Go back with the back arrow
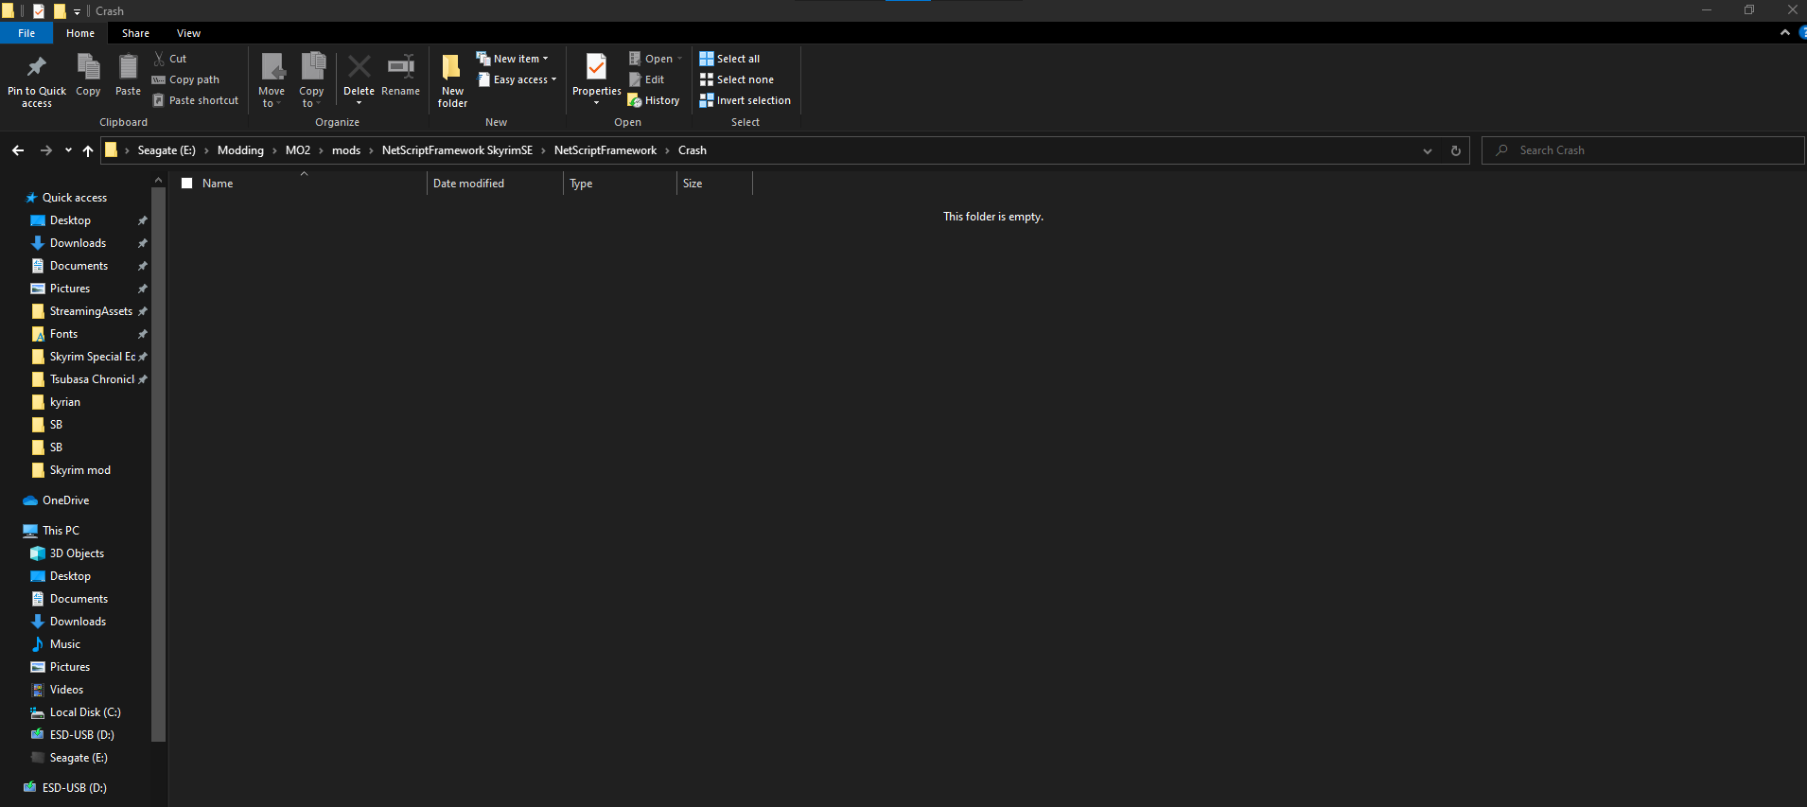Image resolution: width=1807 pixels, height=807 pixels. click(18, 150)
